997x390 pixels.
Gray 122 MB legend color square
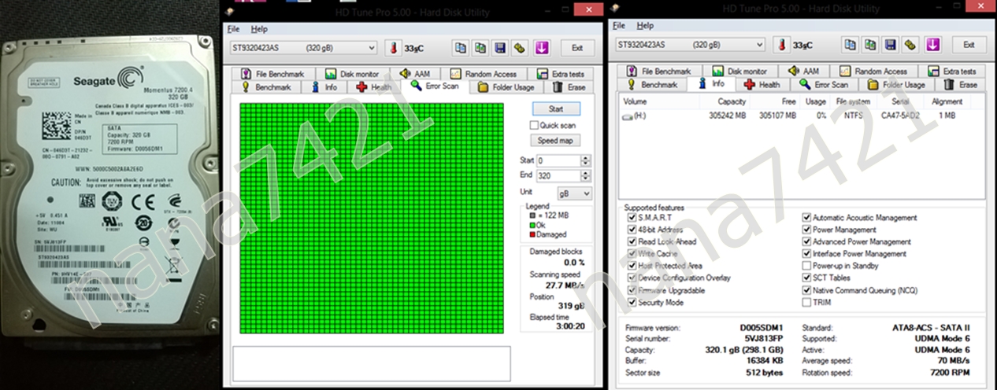coord(532,215)
